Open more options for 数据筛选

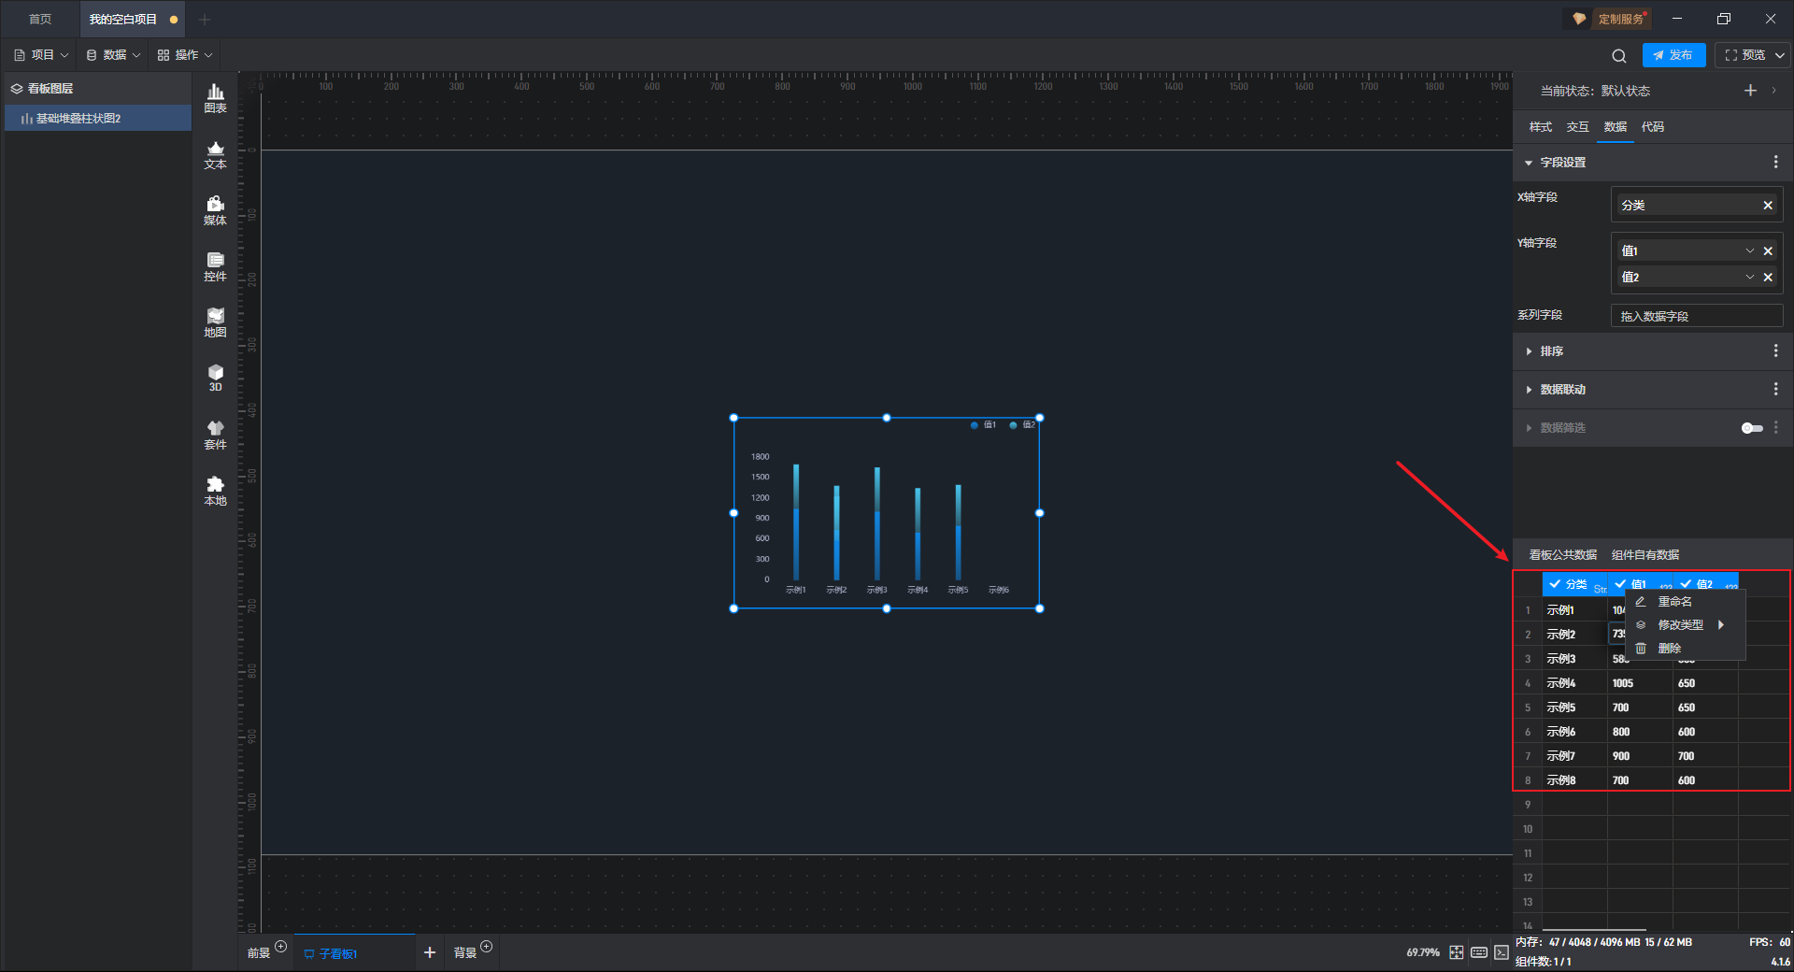1775,428
